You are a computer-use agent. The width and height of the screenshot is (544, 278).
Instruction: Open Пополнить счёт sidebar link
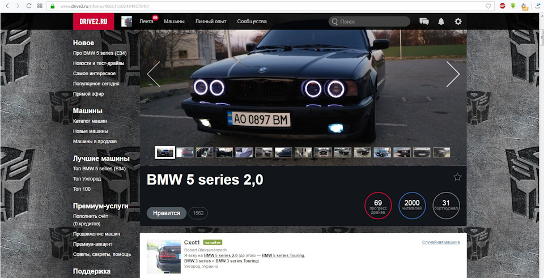coord(91,216)
